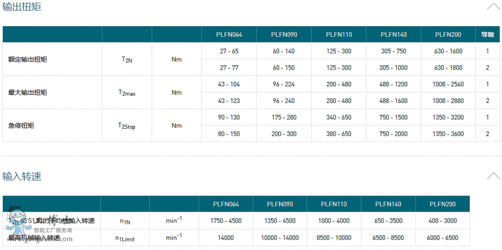Screen dimensions: 502x250
Task: Click the 额定输出扭矩 row label
Action: pos(27,59)
